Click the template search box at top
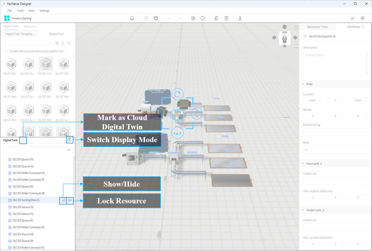372x251 pixels. pos(29,44)
